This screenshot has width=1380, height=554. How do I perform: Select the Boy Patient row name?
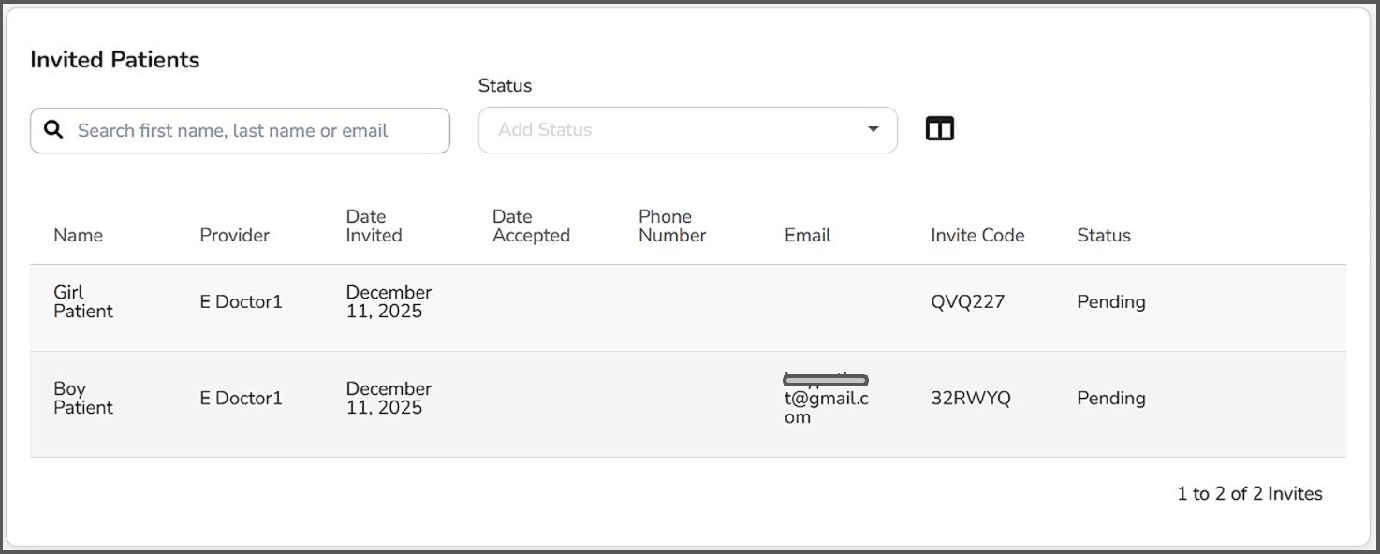click(82, 399)
